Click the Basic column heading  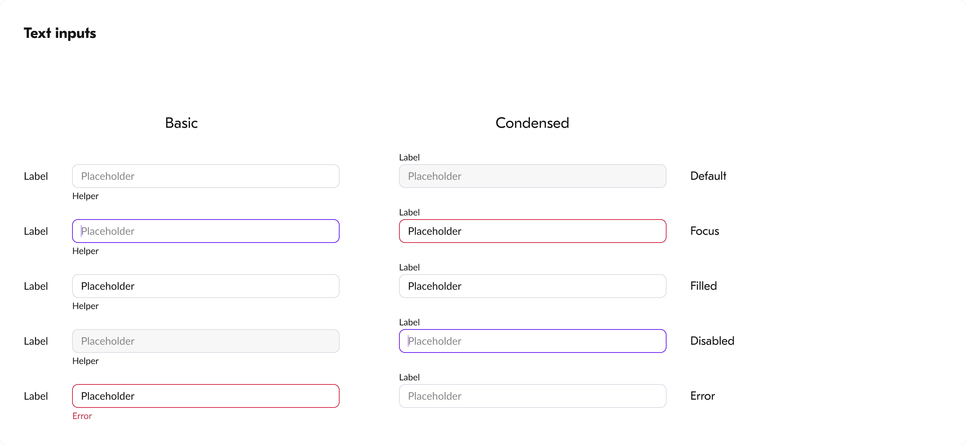tap(181, 123)
